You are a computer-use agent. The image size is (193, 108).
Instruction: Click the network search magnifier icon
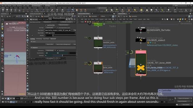189,19
